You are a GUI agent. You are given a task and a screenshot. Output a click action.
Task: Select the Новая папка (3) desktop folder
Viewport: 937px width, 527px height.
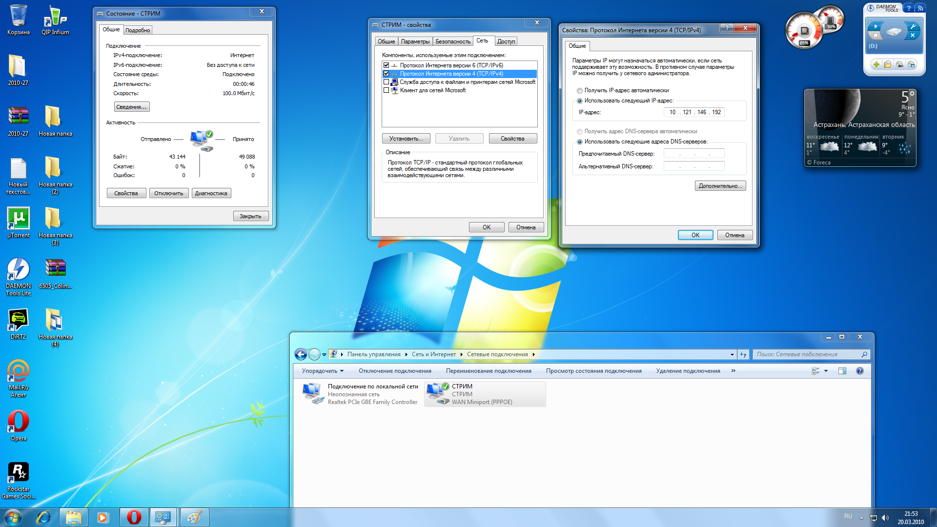tap(55, 226)
